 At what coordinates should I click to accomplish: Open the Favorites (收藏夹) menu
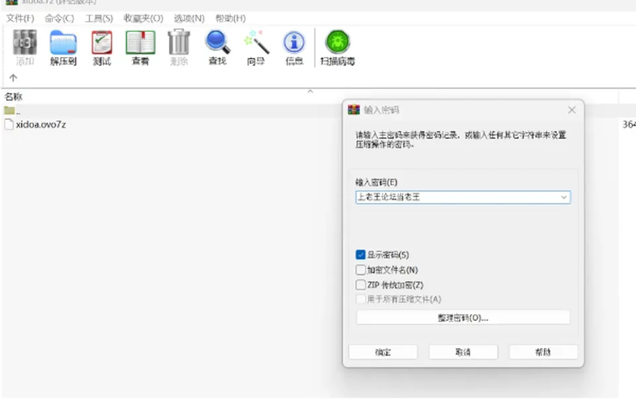[143, 19]
